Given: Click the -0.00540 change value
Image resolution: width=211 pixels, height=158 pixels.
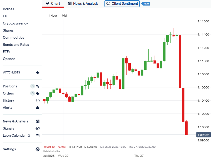Looking at the screenshot, I should (49, 147).
